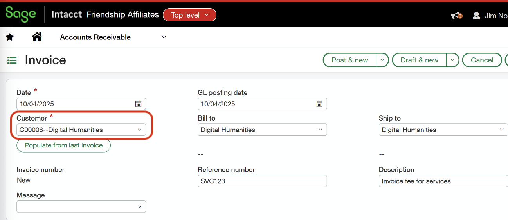Click the Reference number field
This screenshot has height=220, width=508.
pyautogui.click(x=262, y=181)
